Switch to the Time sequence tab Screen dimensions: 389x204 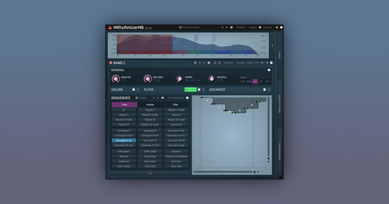coord(124,104)
